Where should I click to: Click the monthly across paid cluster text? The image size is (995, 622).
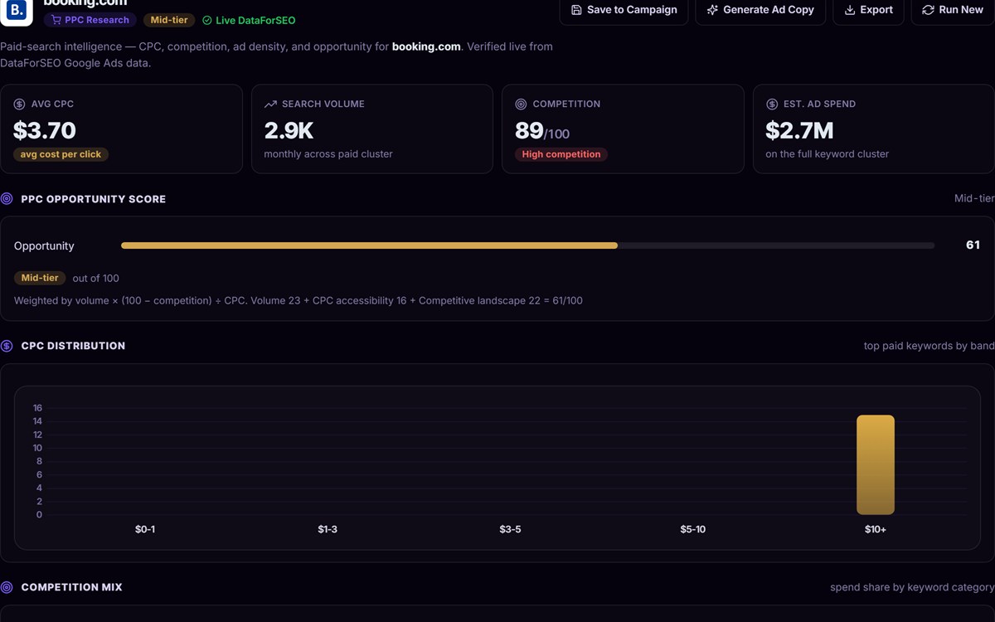[x=328, y=154]
